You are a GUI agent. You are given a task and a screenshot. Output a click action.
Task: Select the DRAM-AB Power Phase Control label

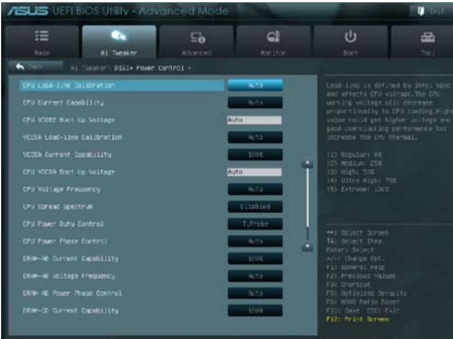point(72,293)
